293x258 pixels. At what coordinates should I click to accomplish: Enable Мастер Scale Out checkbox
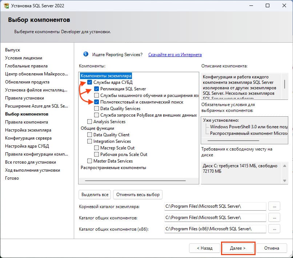point(96,148)
